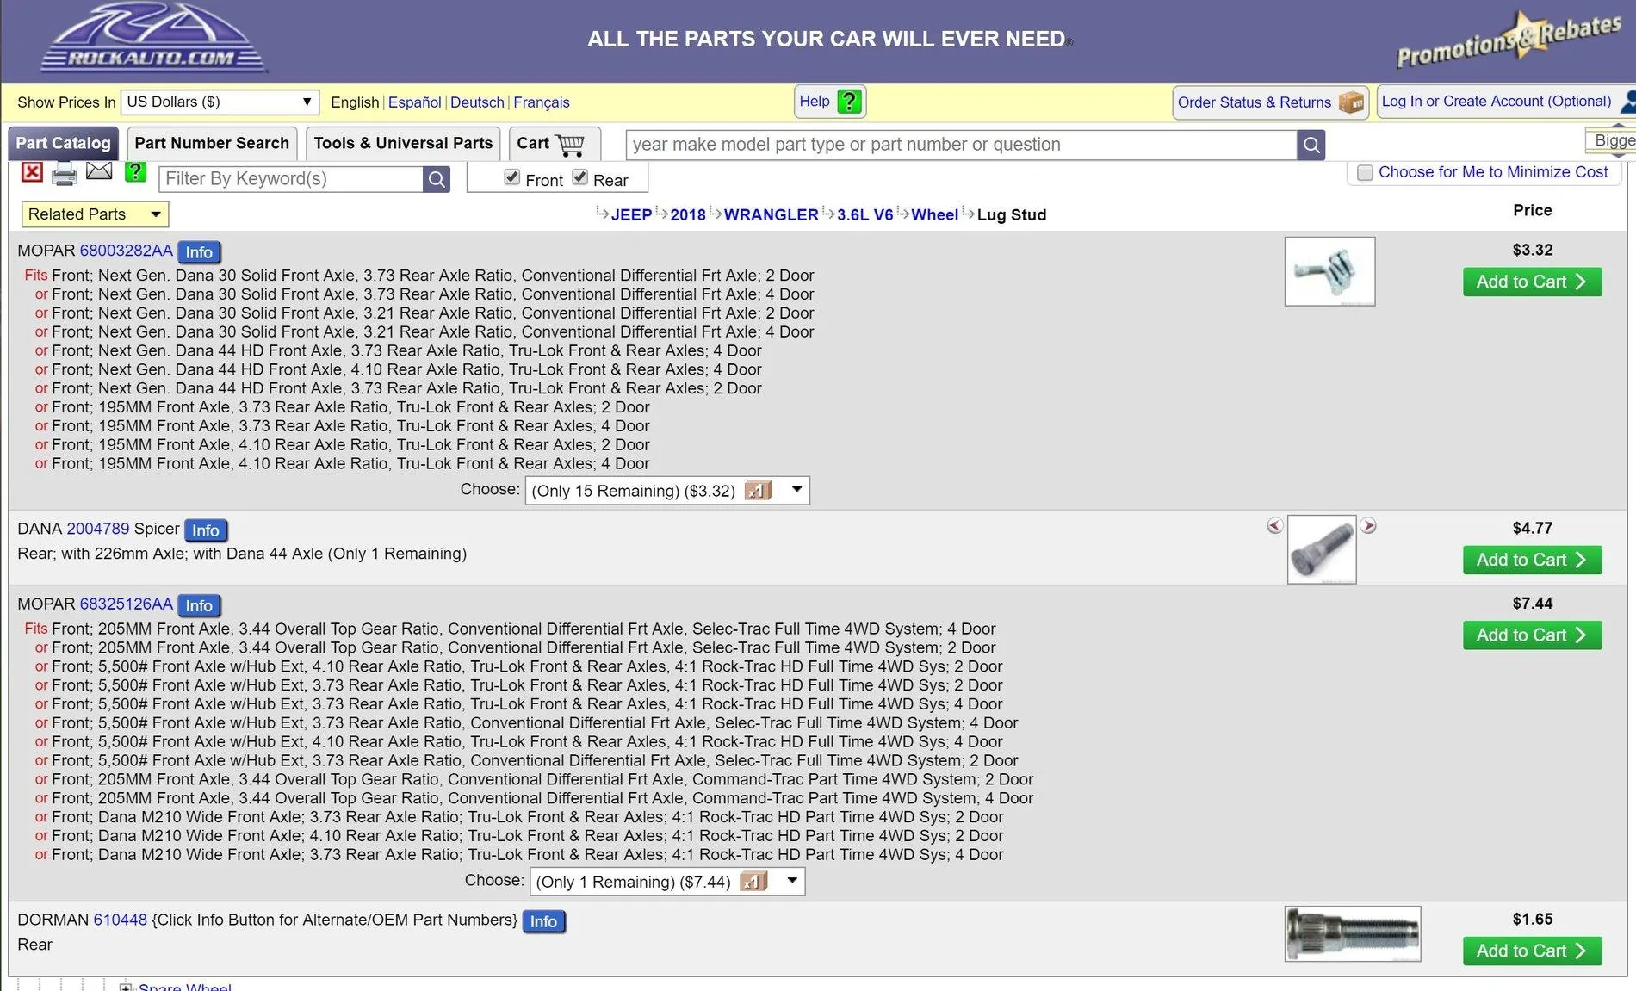1636x991 pixels.
Task: Open MOPAR 68003282AA lug stud thumbnail
Action: pos(1329,271)
